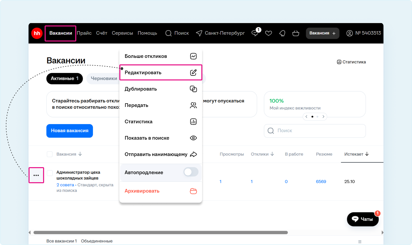Switch to the Черновики tab

[x=104, y=78]
